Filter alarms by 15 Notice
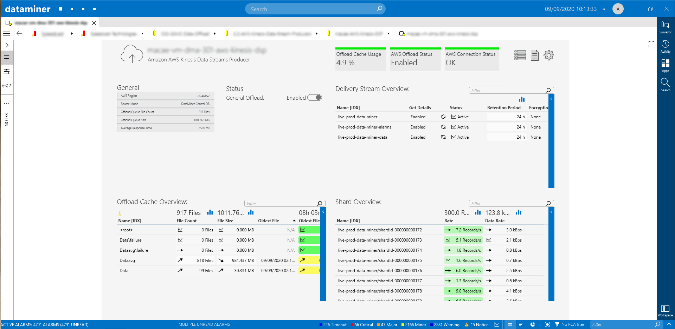Viewport: 675px width, 329px height. 476,325
